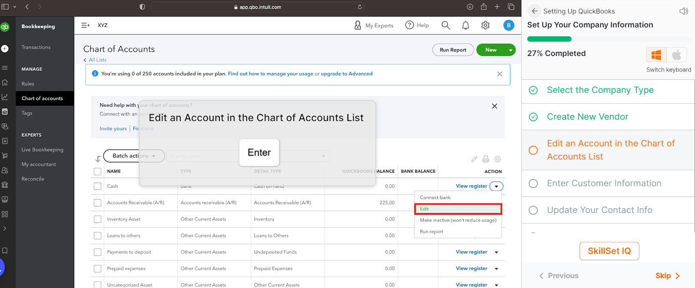
Task: Open the Batch actions dropdown
Action: coord(134,156)
